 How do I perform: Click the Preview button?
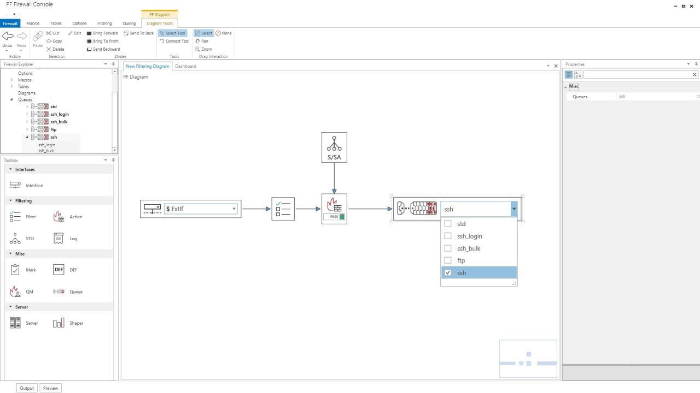50,388
